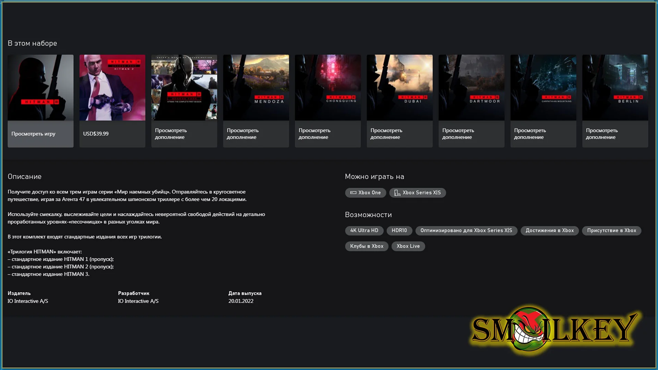Click line 'стандартное издание HITMAN 2 (пропуск);'
The image size is (658, 370).
[x=61, y=267]
